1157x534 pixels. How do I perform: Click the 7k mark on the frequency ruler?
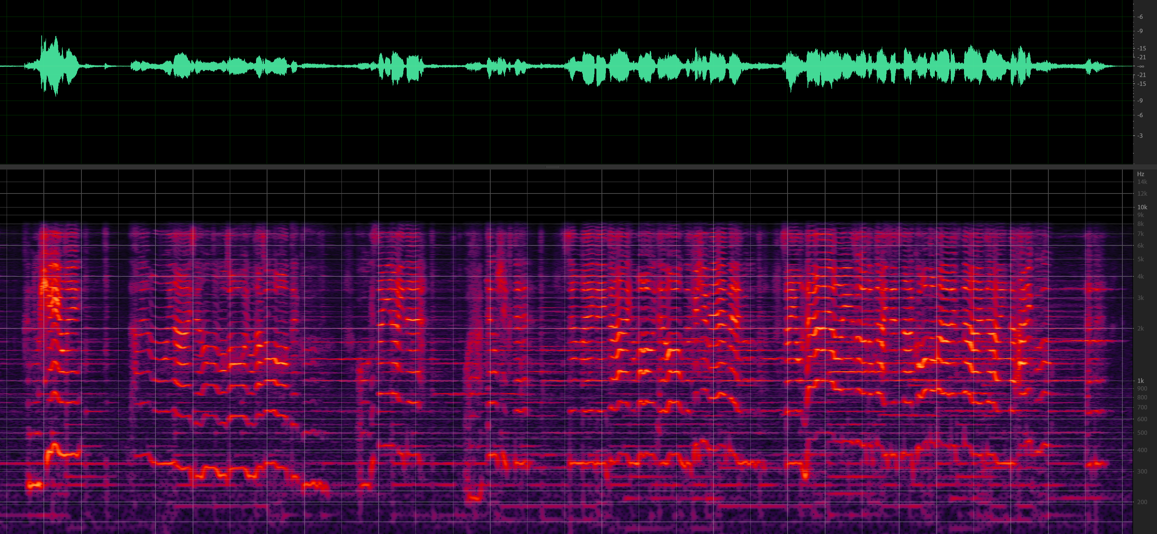pyautogui.click(x=1140, y=234)
